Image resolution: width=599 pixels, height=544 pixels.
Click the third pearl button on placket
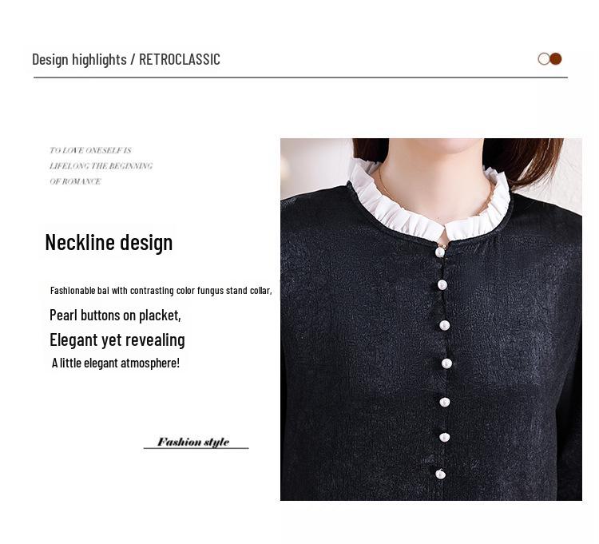coord(444,325)
